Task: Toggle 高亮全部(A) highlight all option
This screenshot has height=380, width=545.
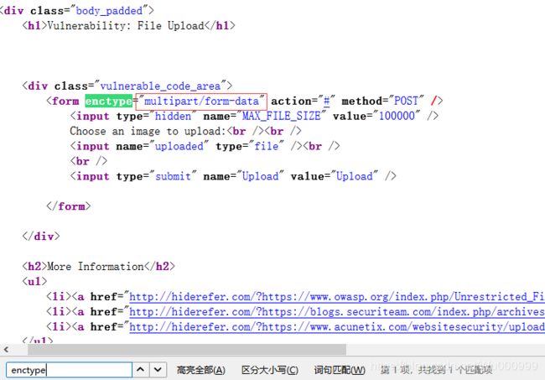Action: [201, 370]
